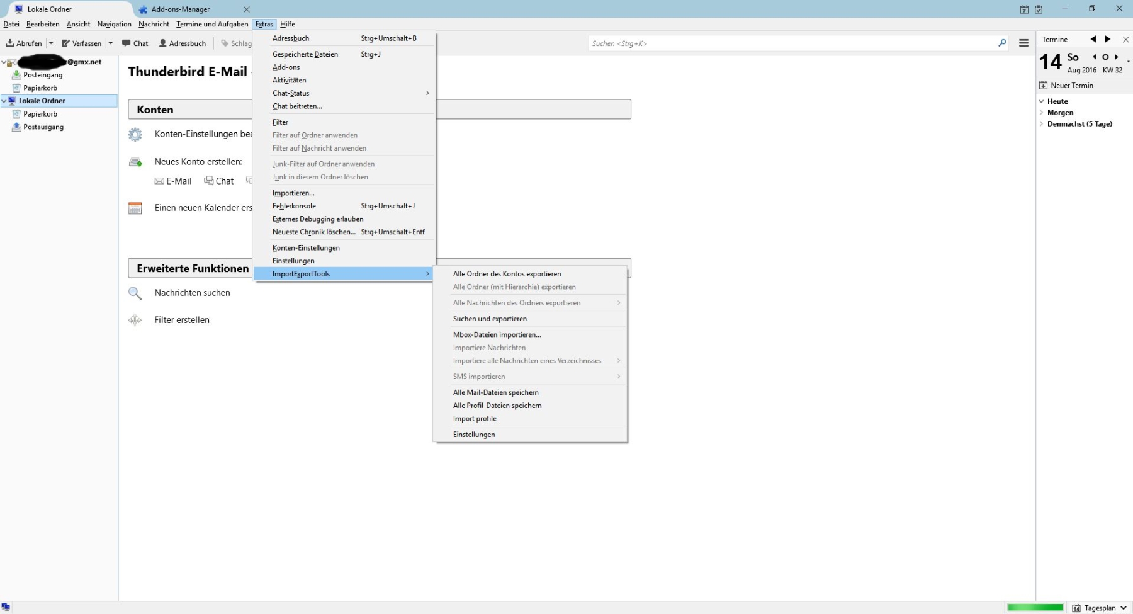This screenshot has width=1133, height=614.
Task: Open the hamburger application menu
Action: coord(1024,43)
